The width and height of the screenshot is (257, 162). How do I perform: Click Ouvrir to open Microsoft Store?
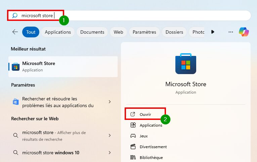coord(145,115)
